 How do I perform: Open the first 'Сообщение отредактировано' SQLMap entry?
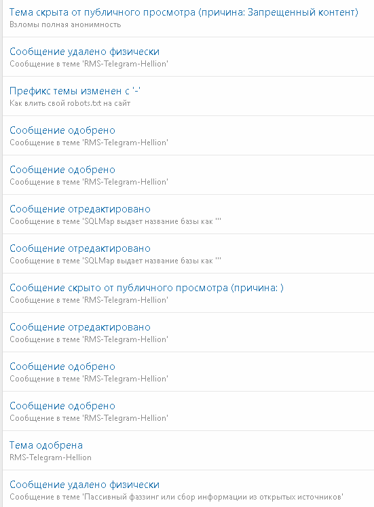[80, 209]
